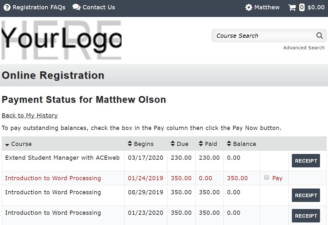Check the Pay box for unpaid course
The height and width of the screenshot is (225, 328).
[267, 178]
